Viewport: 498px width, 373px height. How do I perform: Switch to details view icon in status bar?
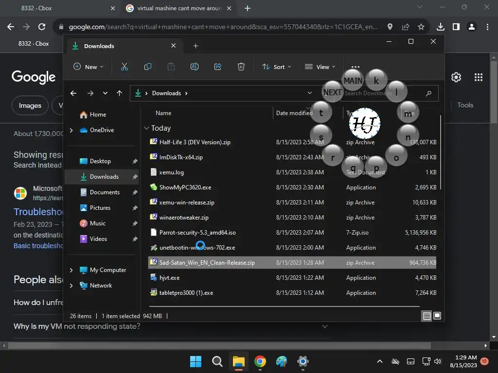[x=427, y=316]
